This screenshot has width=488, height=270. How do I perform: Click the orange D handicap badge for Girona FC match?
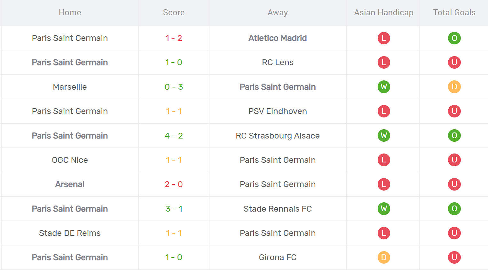[x=384, y=257]
